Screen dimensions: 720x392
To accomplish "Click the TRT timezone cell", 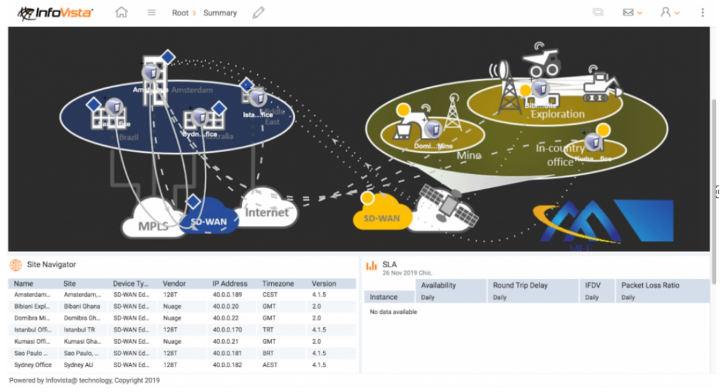I will tap(268, 329).
